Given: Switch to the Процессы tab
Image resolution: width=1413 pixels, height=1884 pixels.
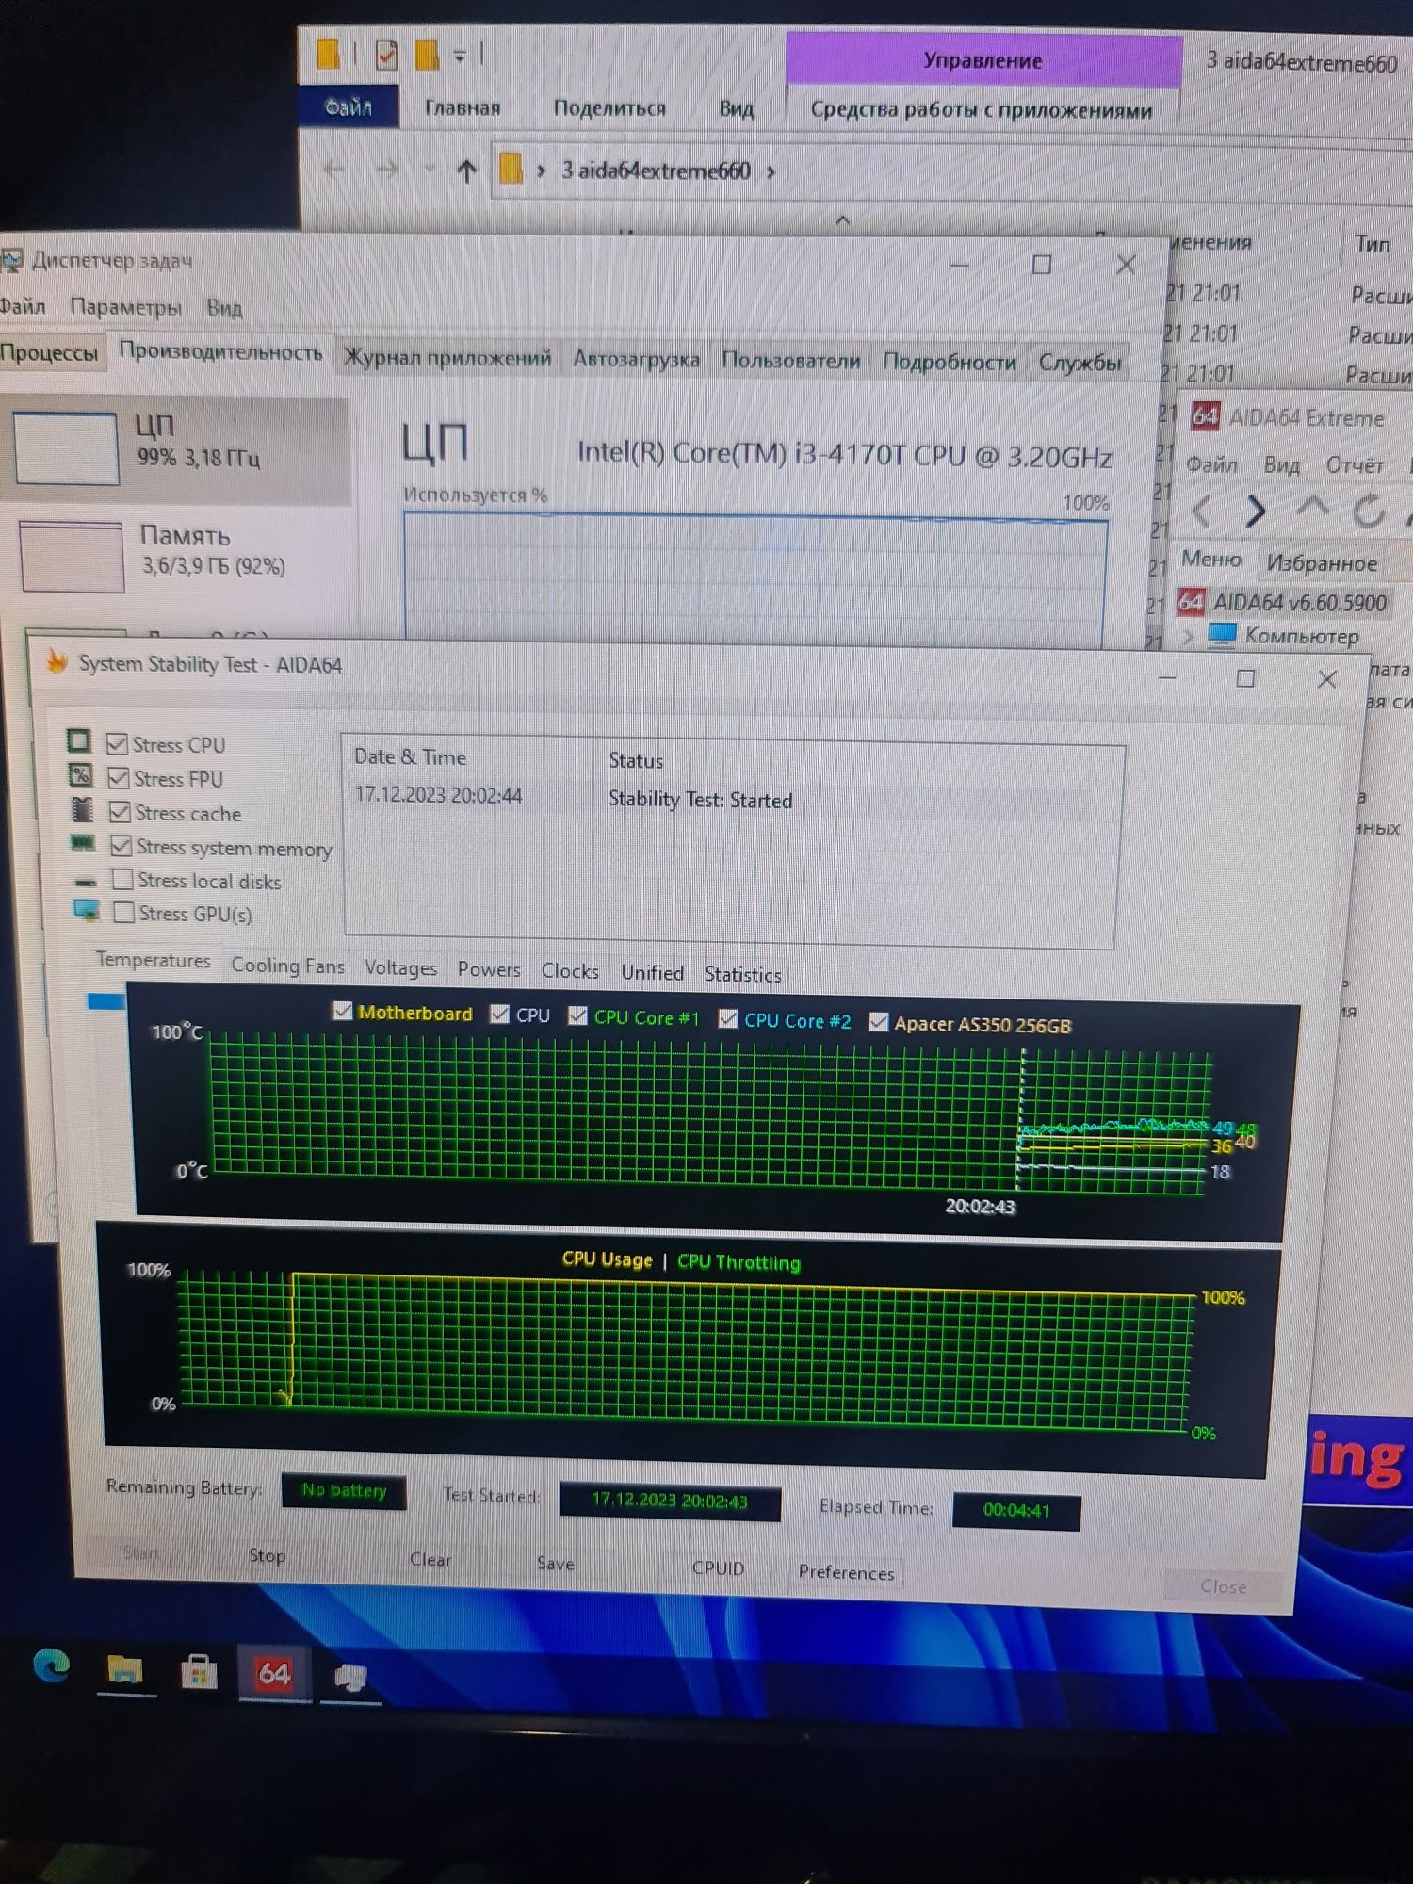Looking at the screenshot, I should (49, 353).
